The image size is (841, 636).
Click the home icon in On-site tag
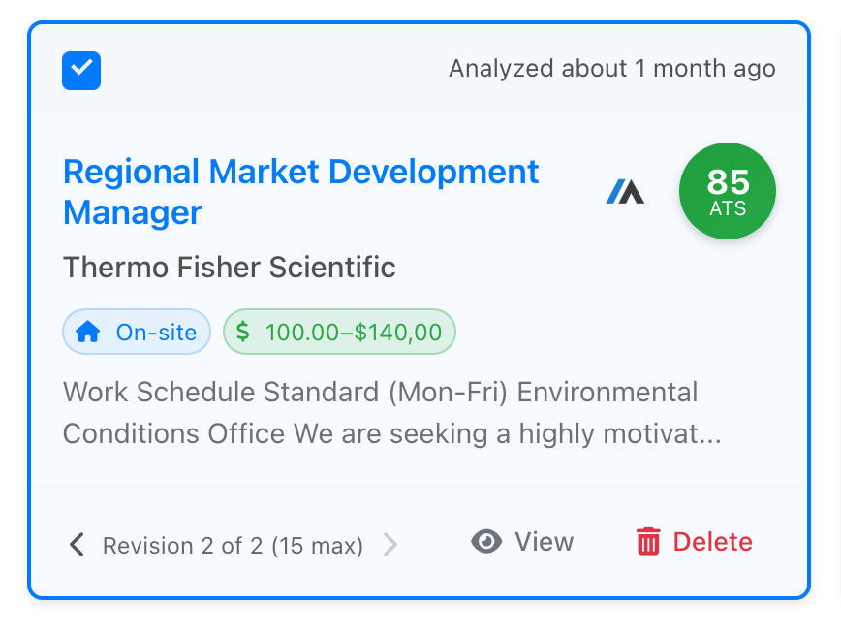[x=87, y=333]
